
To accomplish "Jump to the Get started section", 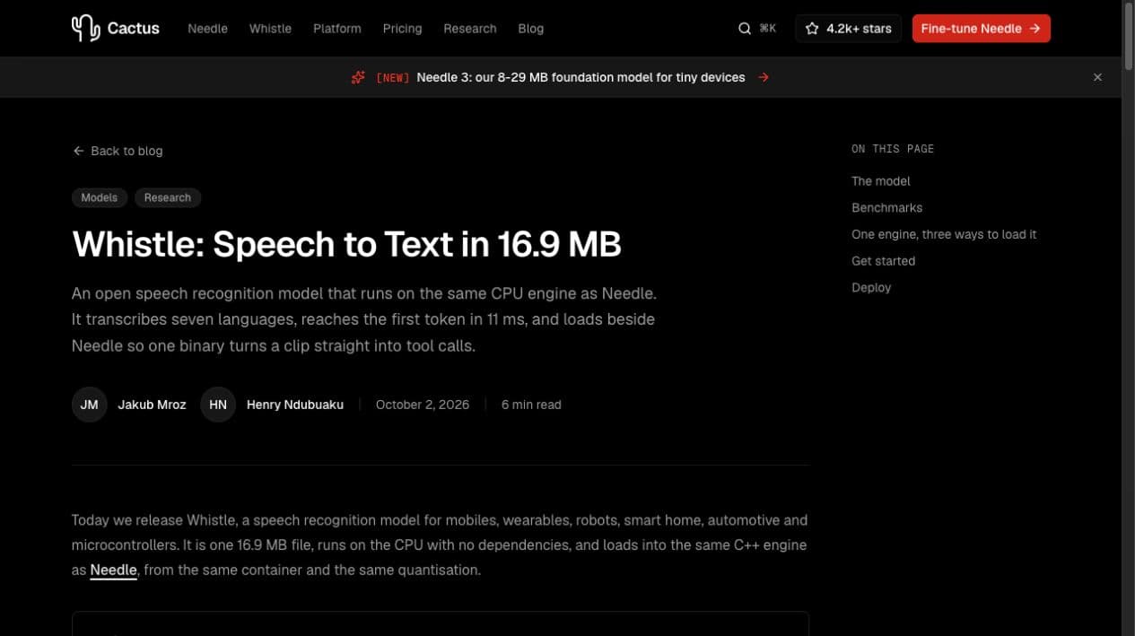I will coord(883,261).
